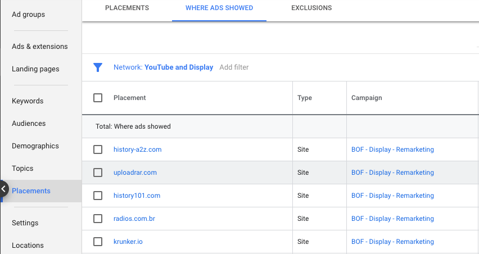This screenshot has height=254, width=479.
Task: Select the Where Ads Showed tab
Action: coord(219,8)
